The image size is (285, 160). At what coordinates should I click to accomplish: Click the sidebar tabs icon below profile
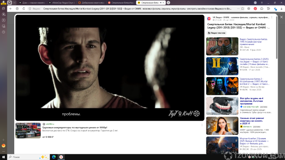3,9
